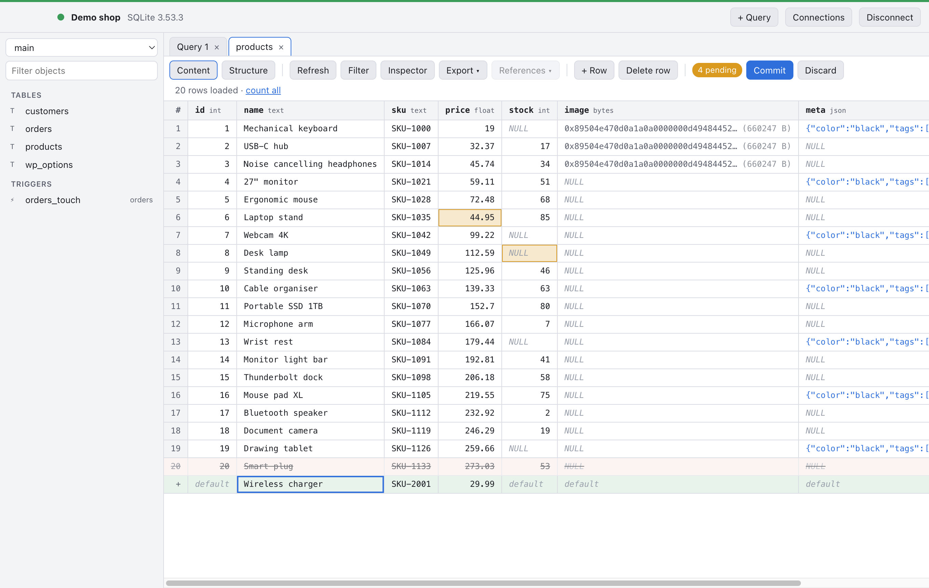Click the count all link

[263, 90]
